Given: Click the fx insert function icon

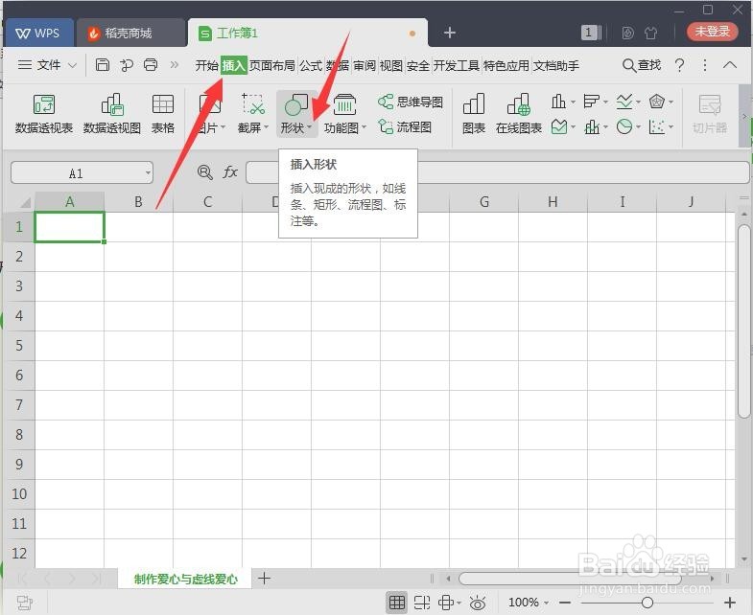Looking at the screenshot, I should [x=230, y=171].
